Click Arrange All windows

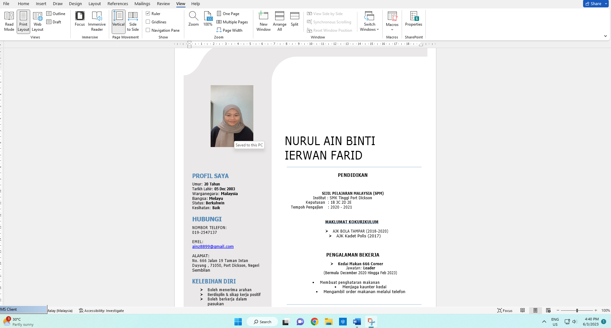pyautogui.click(x=279, y=21)
